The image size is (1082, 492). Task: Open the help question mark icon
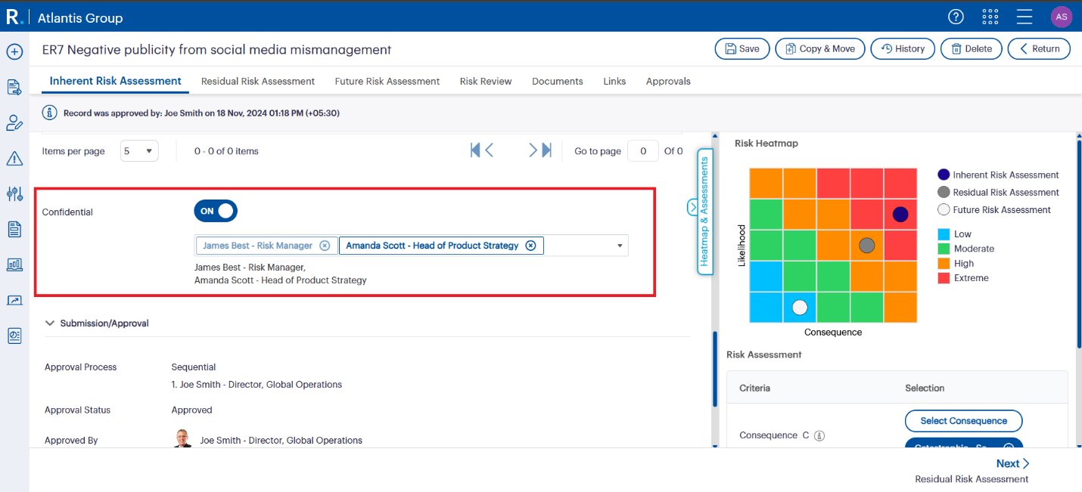pos(956,17)
